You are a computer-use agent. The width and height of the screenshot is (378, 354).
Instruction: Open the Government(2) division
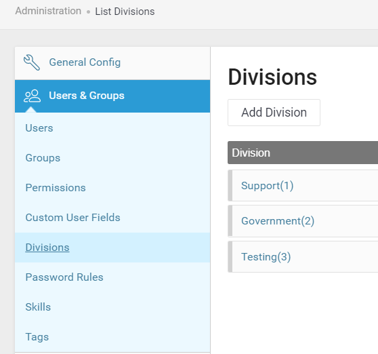[278, 221]
